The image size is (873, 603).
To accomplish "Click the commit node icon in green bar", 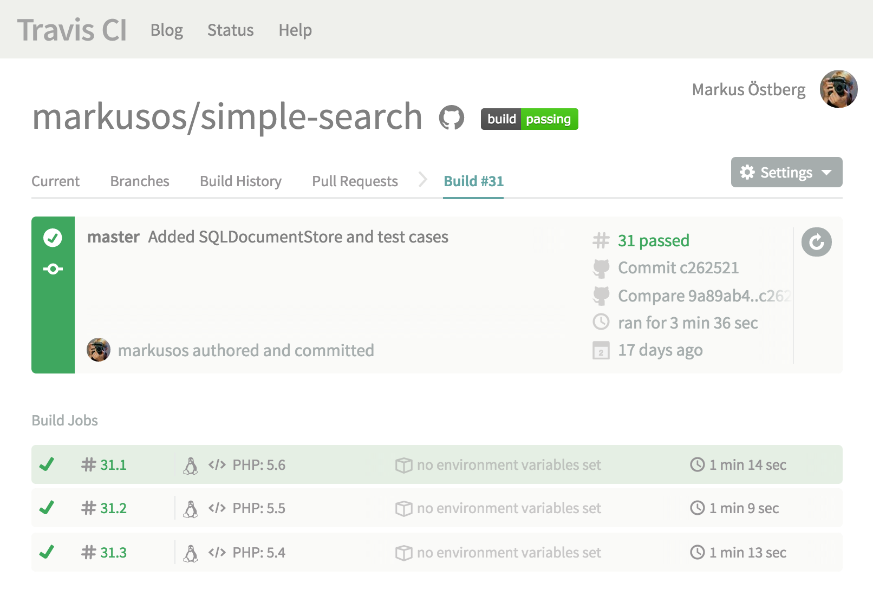I will coord(53,269).
